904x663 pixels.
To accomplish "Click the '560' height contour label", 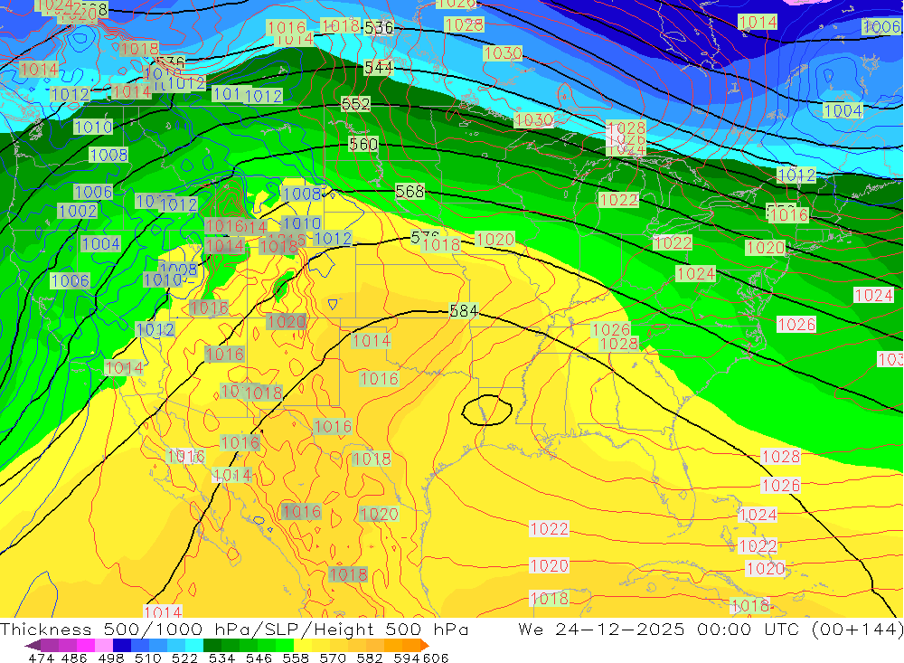I will (363, 144).
